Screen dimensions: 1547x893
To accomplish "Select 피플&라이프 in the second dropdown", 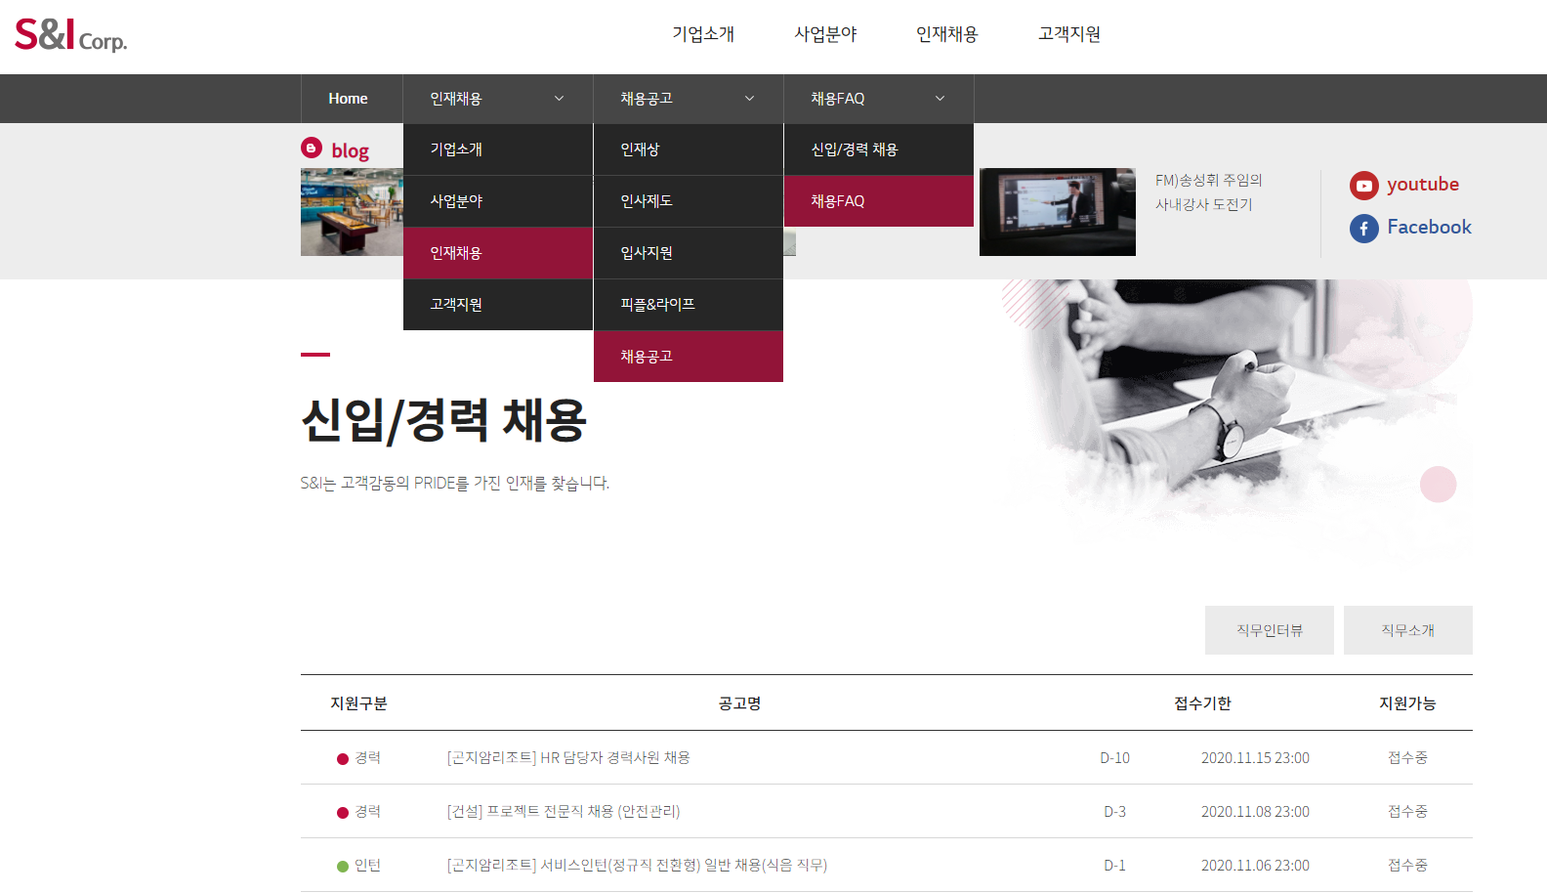I will [689, 305].
